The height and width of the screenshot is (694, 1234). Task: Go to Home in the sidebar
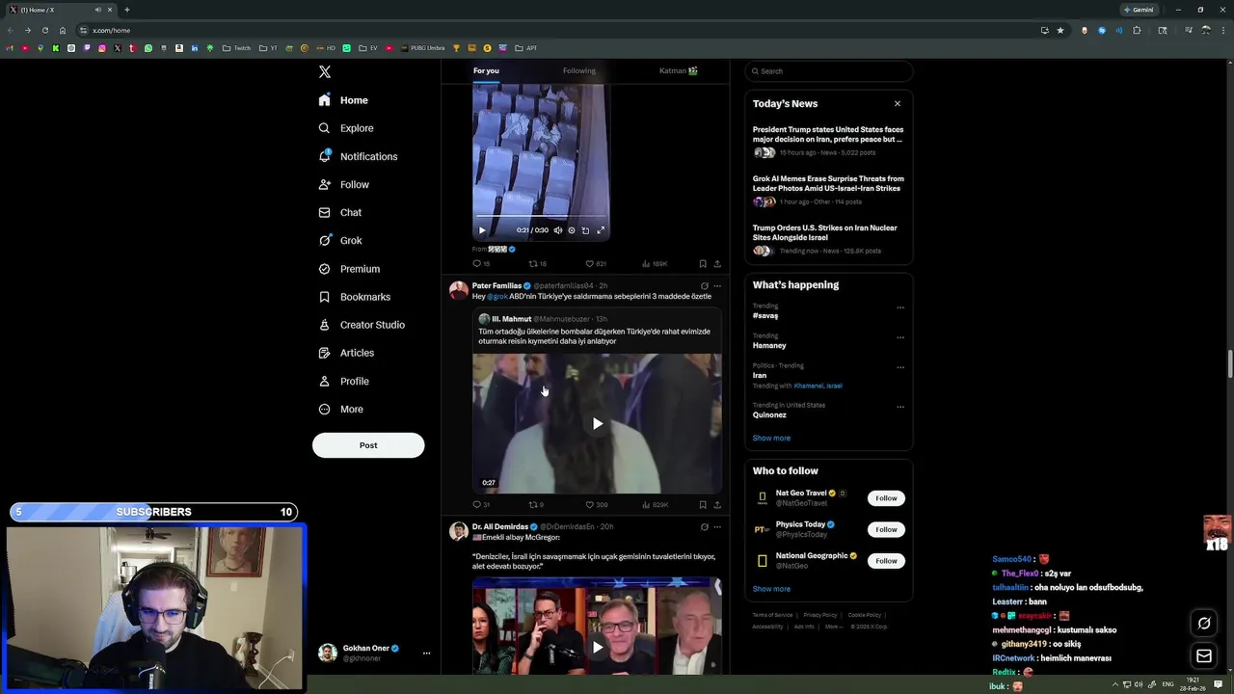[343, 100]
